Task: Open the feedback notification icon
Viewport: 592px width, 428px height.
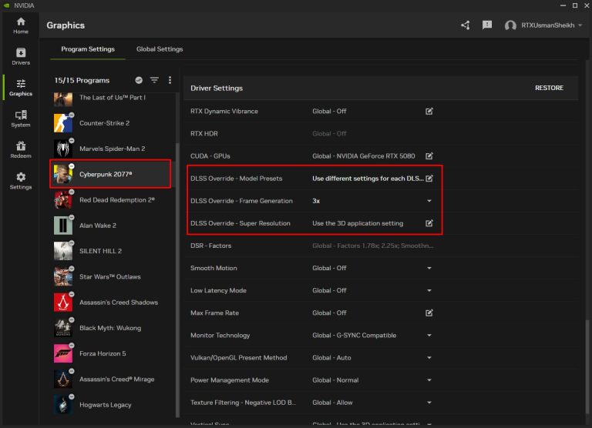Action: coord(487,25)
